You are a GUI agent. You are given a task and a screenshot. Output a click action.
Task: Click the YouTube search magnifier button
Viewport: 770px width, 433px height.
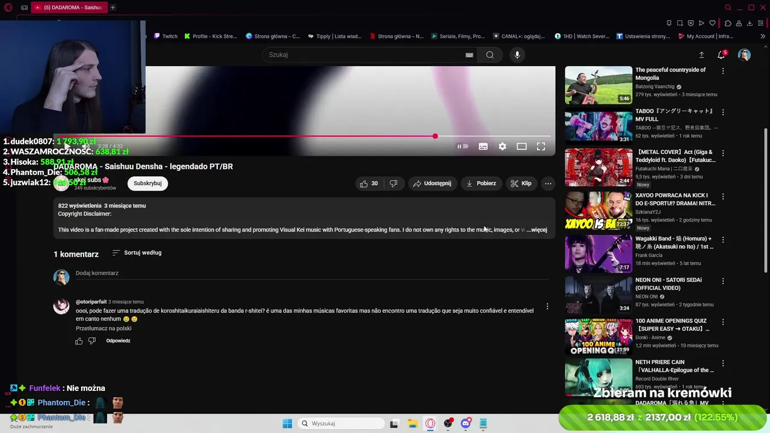[490, 55]
